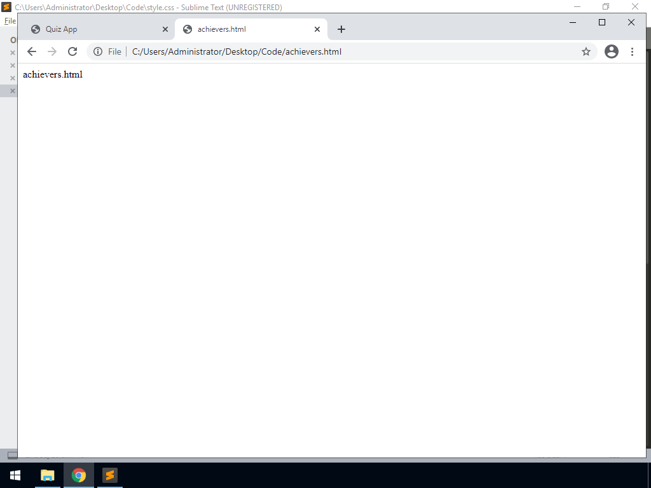The image size is (651, 488).
Task: Reload the achievers.html page
Action: [x=72, y=51]
